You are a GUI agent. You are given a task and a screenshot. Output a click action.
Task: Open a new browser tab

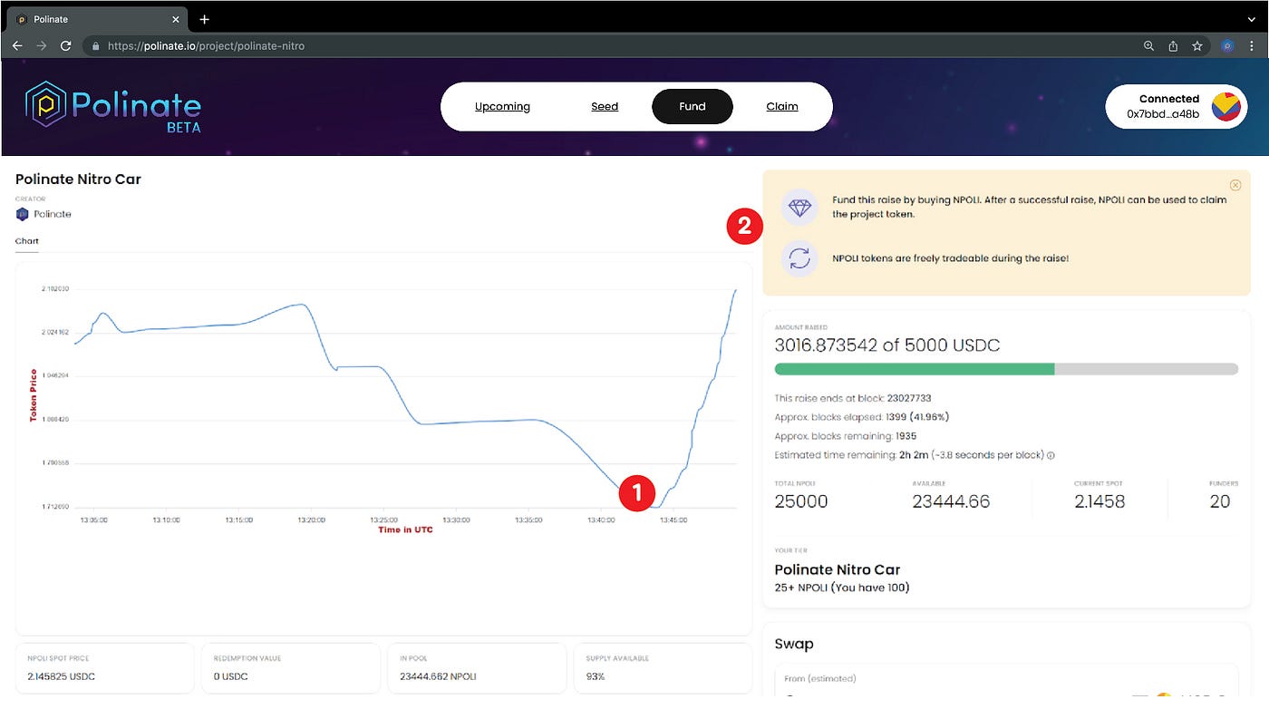point(205,19)
